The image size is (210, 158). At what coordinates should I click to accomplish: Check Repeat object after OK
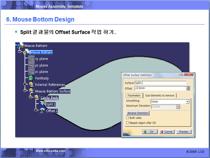(x=127, y=123)
